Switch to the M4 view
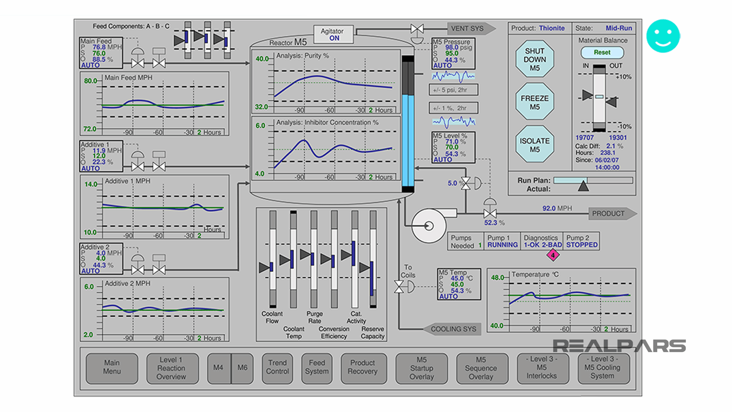 (219, 368)
